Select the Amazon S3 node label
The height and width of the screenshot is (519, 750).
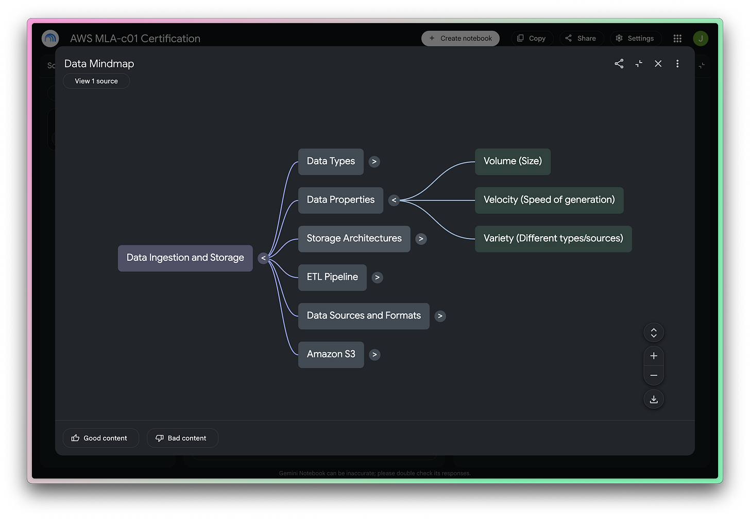point(331,354)
